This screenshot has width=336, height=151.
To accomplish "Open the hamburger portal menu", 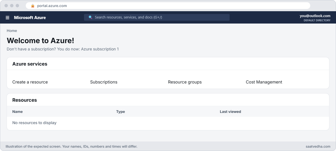I will [x=8, y=17].
